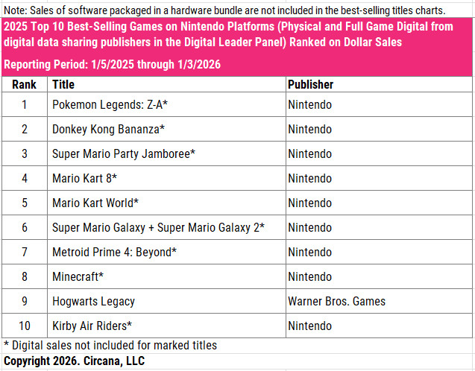
Task: Click the Mario Kart World title cell
Action: pyautogui.click(x=95, y=203)
